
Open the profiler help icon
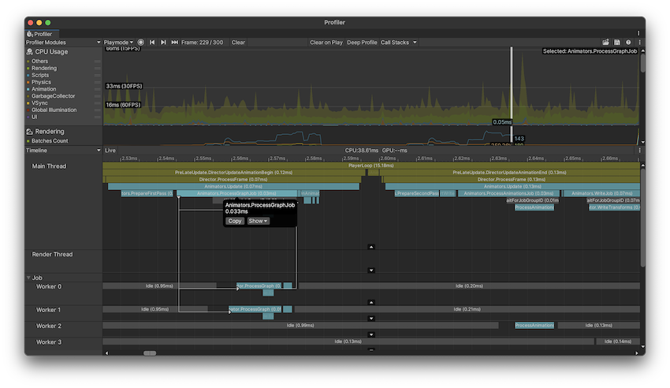pyautogui.click(x=628, y=43)
